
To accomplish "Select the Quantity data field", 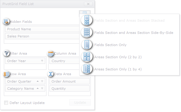I will pos(69,88).
